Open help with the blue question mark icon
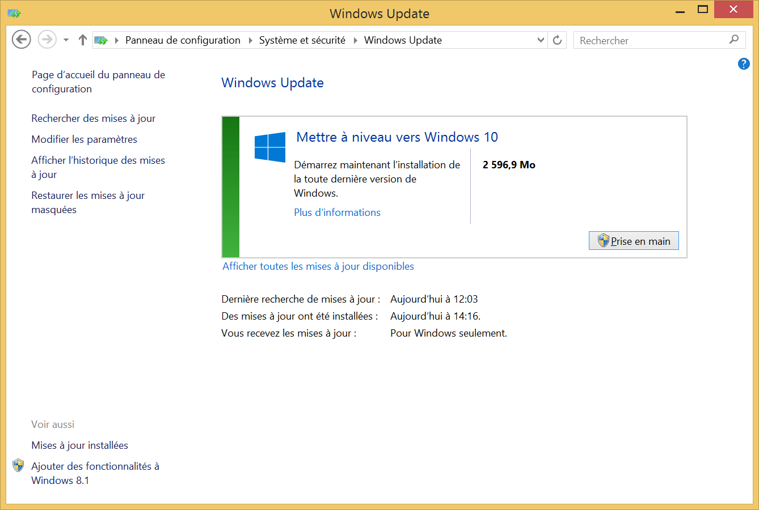759x510 pixels. pyautogui.click(x=744, y=64)
